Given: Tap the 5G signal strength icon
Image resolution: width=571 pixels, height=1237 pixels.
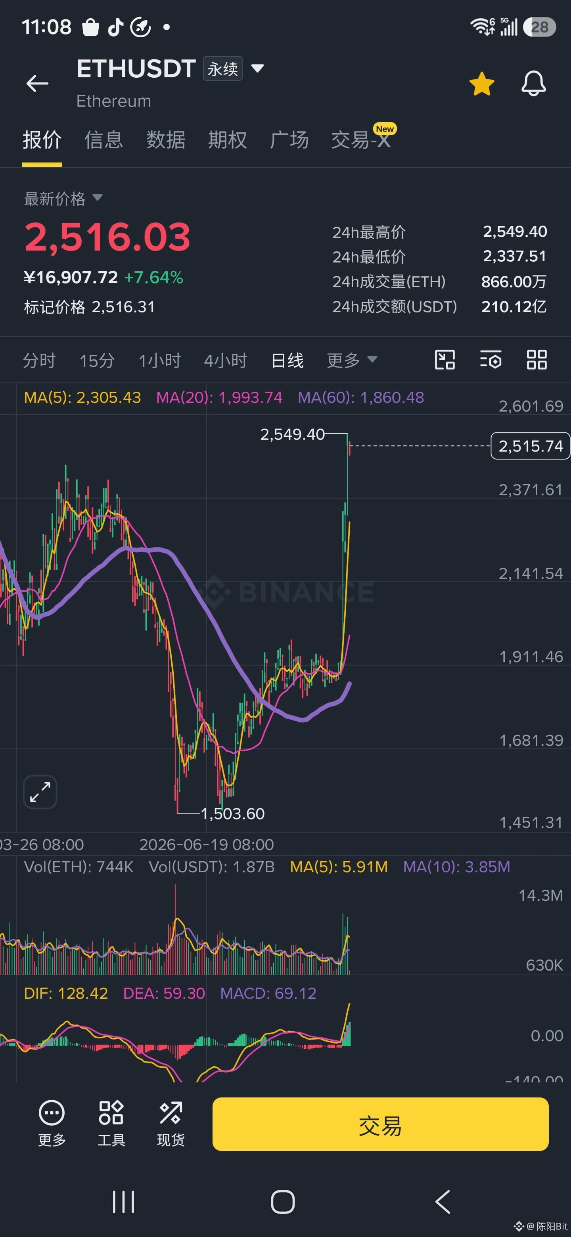Looking at the screenshot, I should point(509,27).
